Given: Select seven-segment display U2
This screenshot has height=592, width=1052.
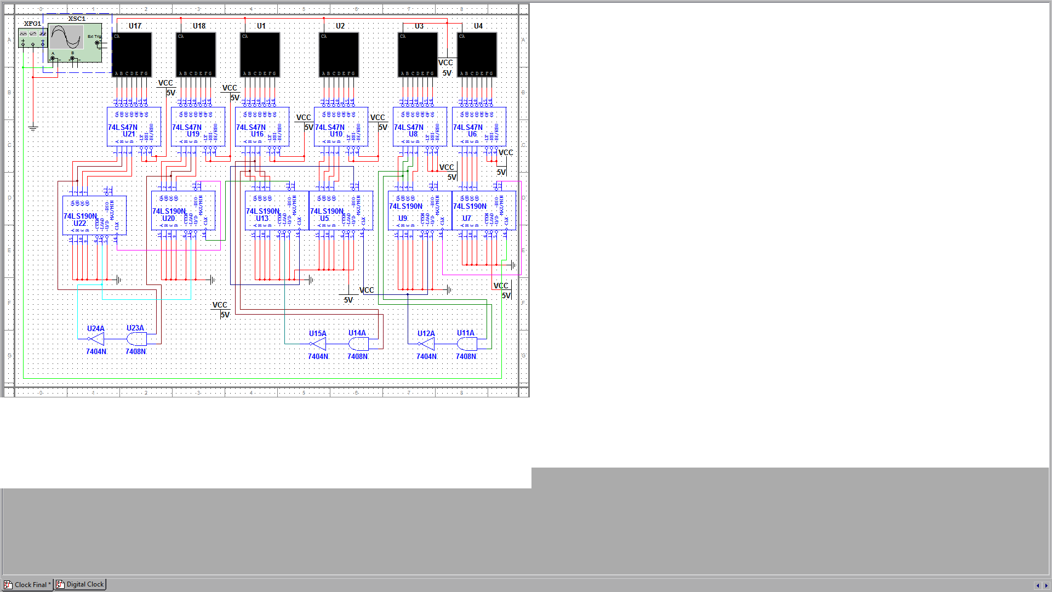Looking at the screenshot, I should [x=339, y=54].
